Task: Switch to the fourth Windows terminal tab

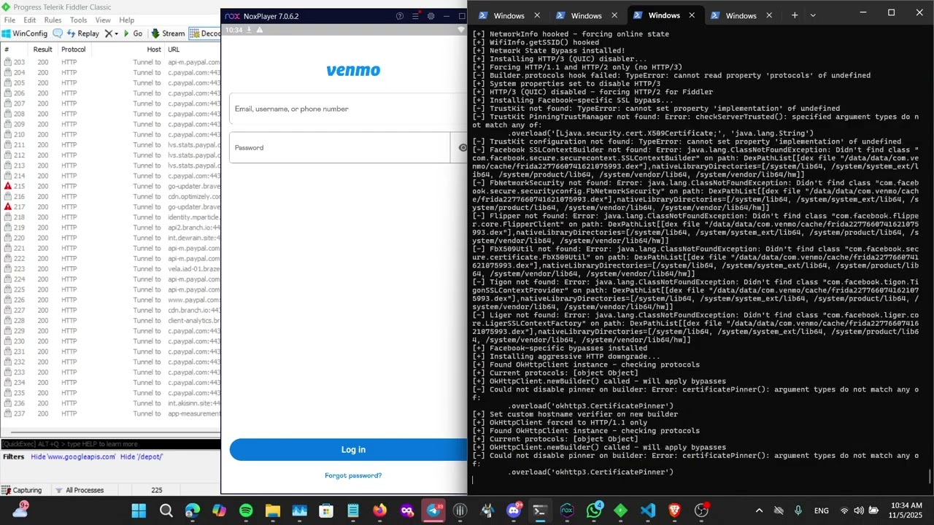Action: click(x=741, y=15)
